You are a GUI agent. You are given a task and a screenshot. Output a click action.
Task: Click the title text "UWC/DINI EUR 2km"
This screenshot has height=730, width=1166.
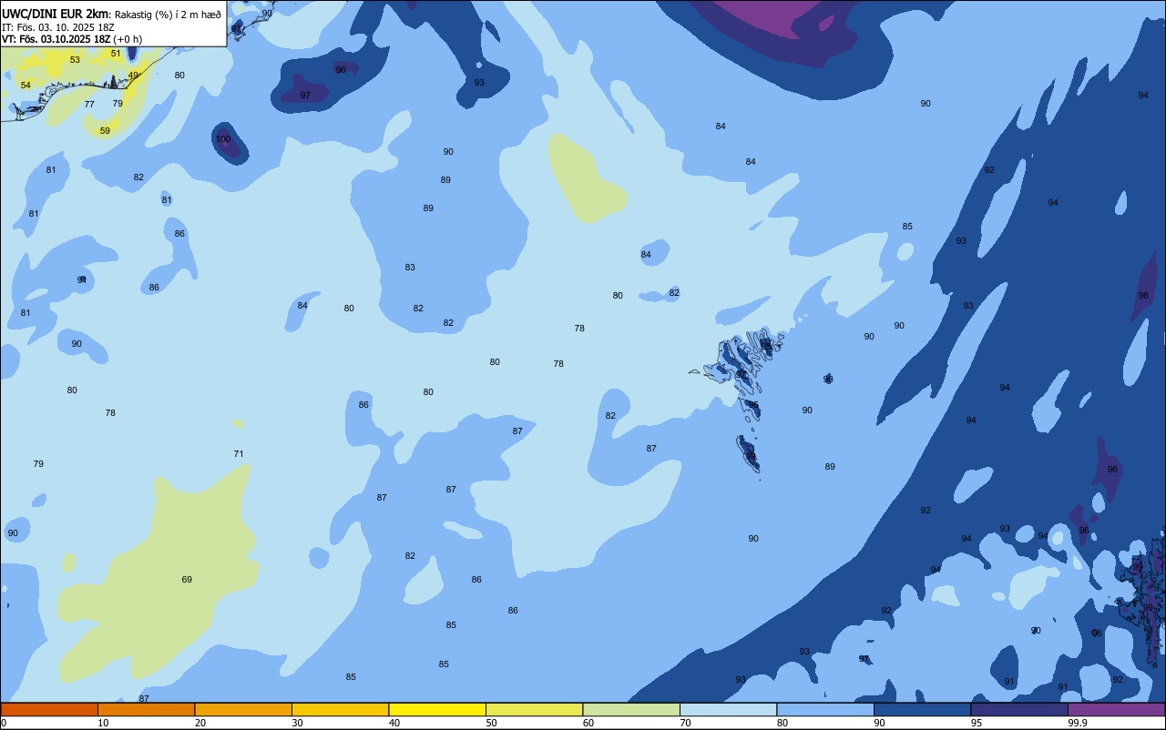(56, 15)
